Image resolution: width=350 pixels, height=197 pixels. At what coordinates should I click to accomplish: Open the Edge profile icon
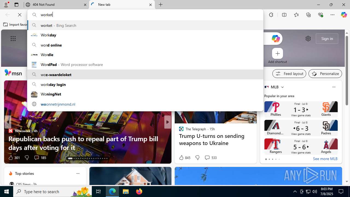tap(6, 5)
